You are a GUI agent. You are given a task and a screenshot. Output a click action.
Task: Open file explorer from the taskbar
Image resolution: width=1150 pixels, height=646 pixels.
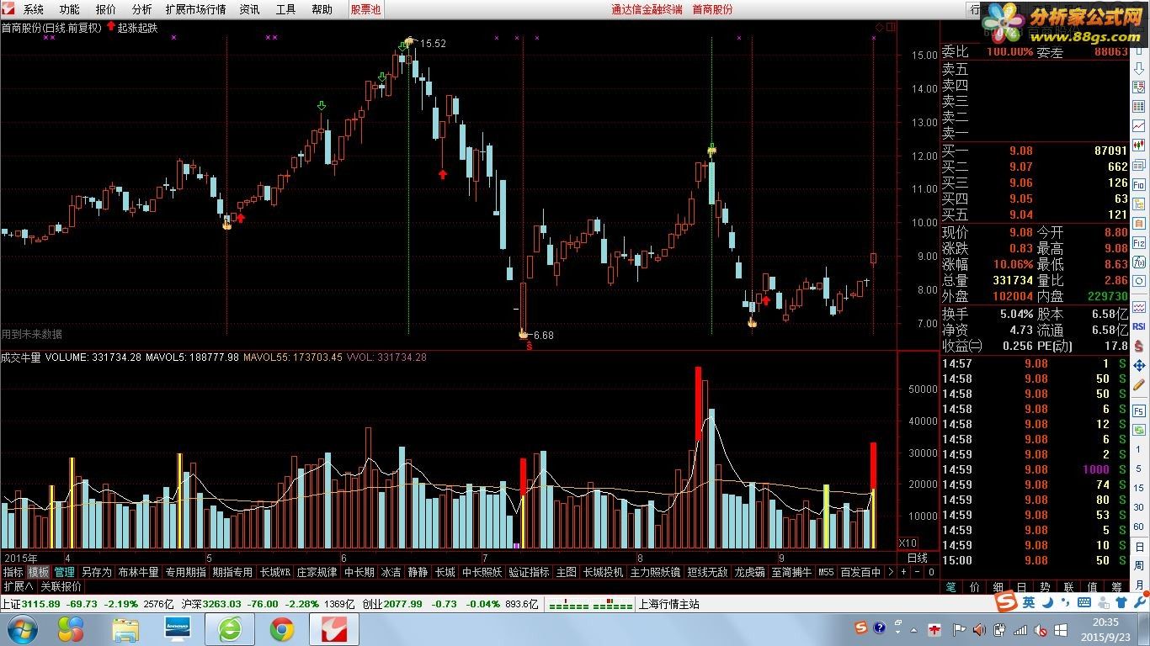tap(125, 629)
